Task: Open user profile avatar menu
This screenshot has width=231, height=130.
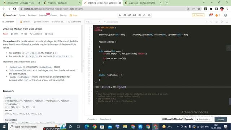Action: click(225, 15)
